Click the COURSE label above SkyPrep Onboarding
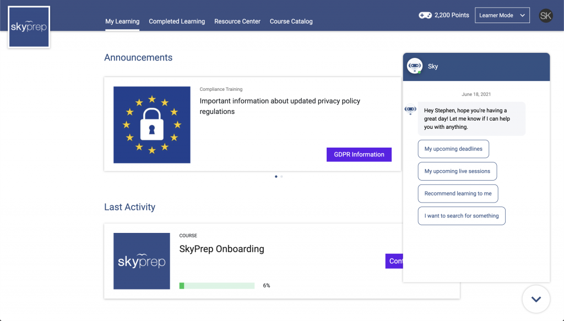The image size is (564, 321). pos(188,236)
